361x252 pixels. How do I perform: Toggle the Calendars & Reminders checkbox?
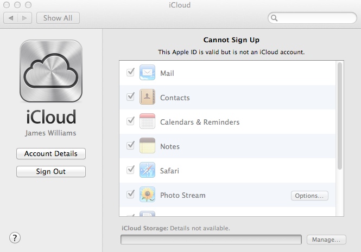point(130,121)
